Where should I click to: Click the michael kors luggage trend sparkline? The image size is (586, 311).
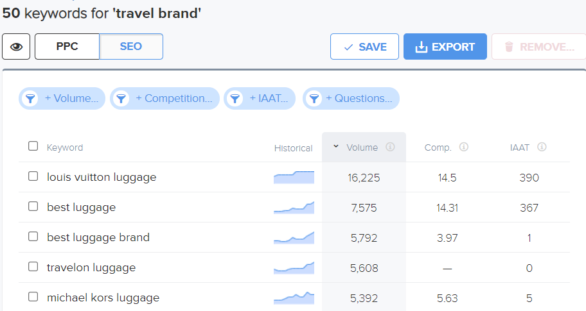pyautogui.click(x=294, y=298)
